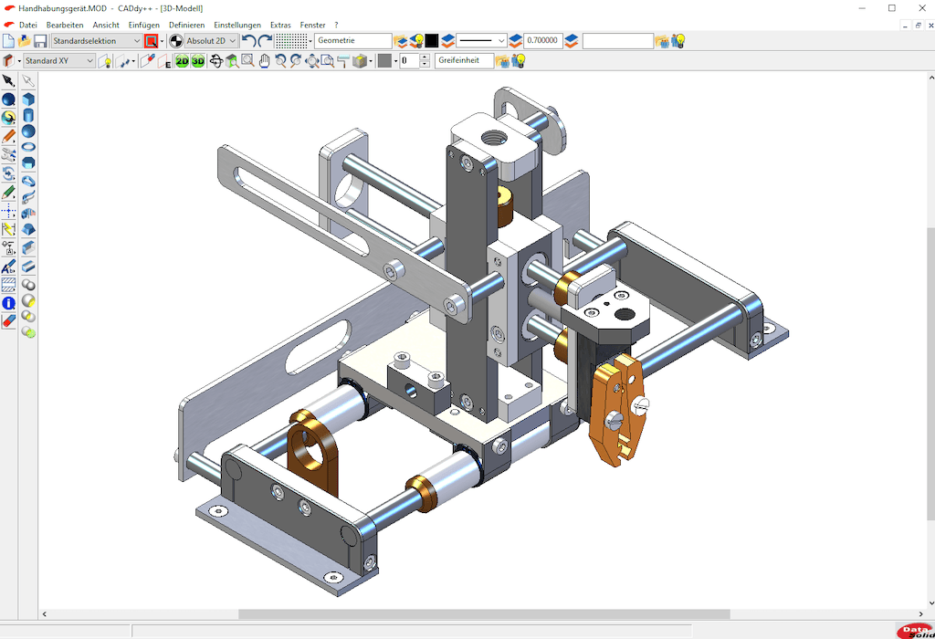Click the 0.700000 line width field
Viewport: 935px width, 639px height.
(x=542, y=41)
